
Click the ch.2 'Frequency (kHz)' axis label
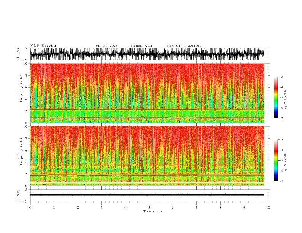21,151
